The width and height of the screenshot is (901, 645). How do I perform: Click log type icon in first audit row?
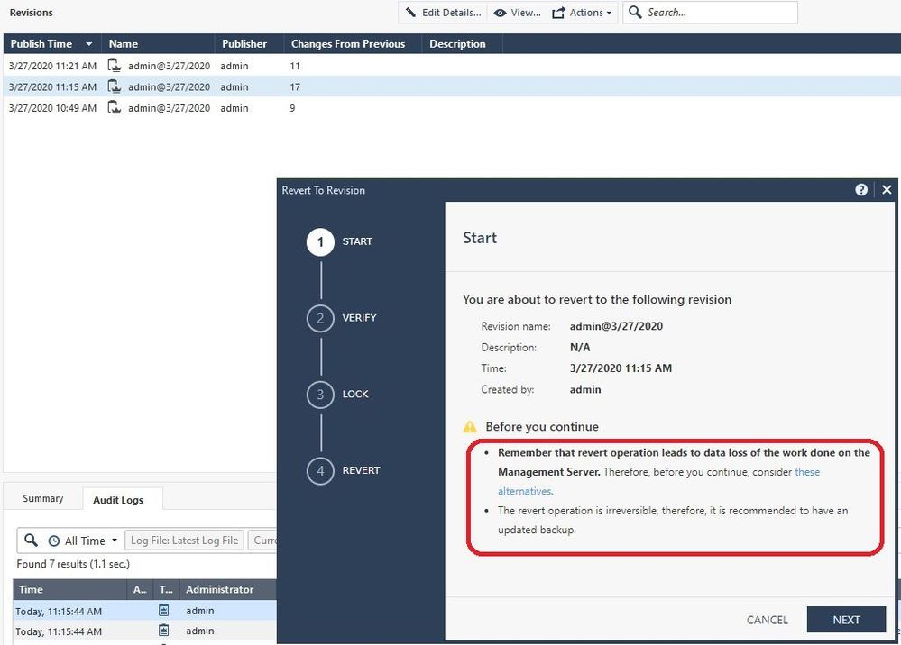pyautogui.click(x=164, y=610)
